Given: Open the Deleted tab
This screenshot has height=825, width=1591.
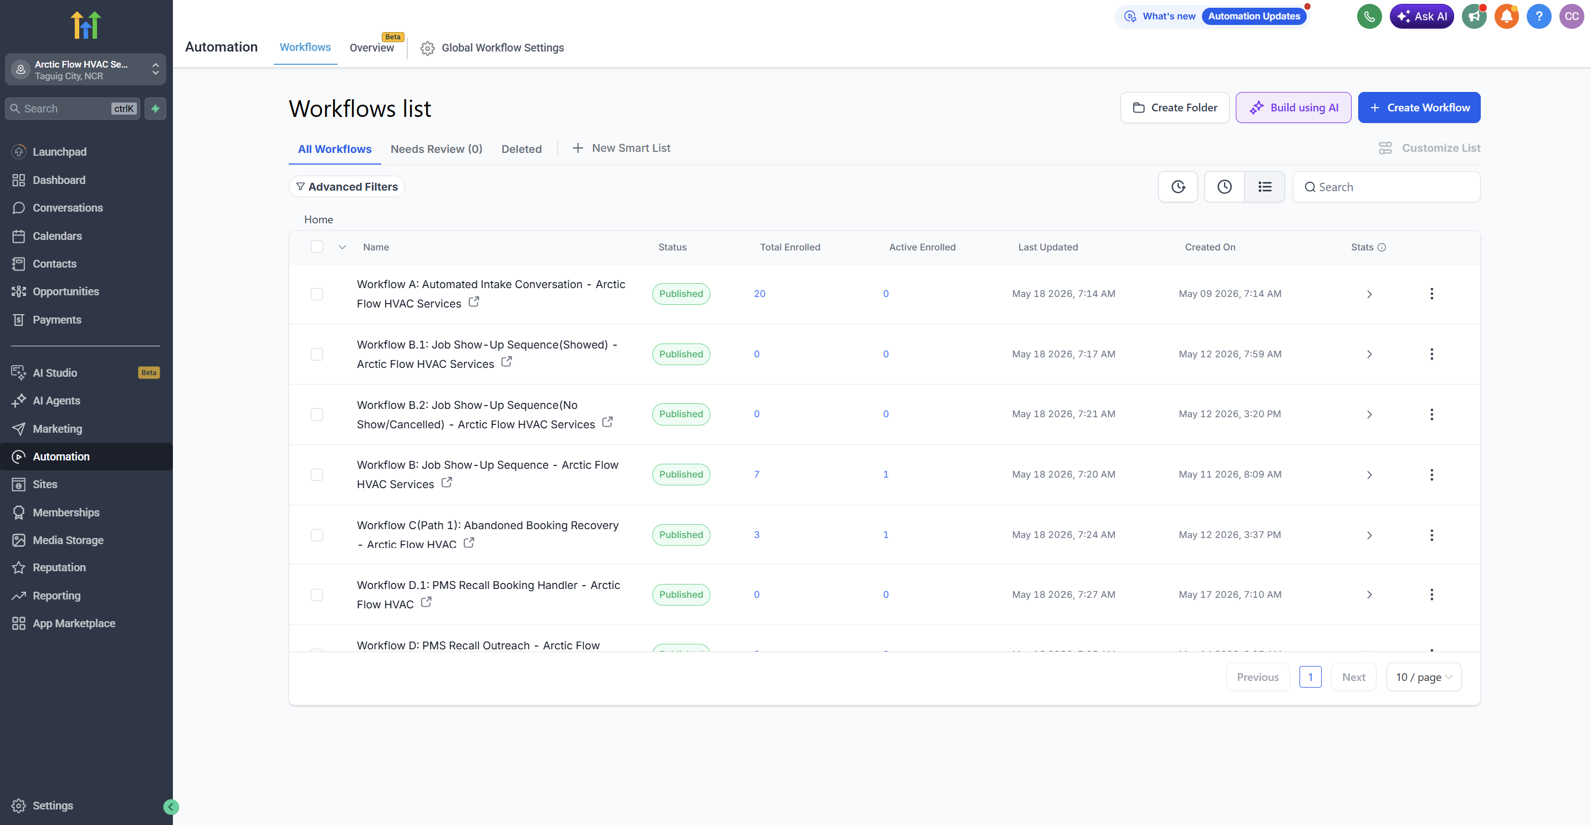Looking at the screenshot, I should coord(521,149).
